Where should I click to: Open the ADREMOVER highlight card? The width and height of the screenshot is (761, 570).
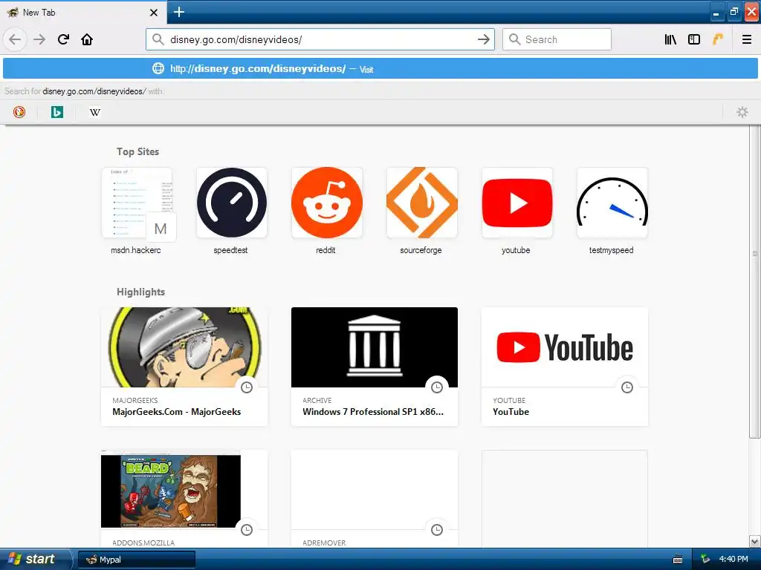click(375, 498)
